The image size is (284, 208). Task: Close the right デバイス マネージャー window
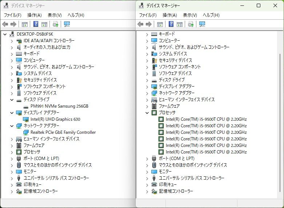pyautogui.click(x=275, y=5)
